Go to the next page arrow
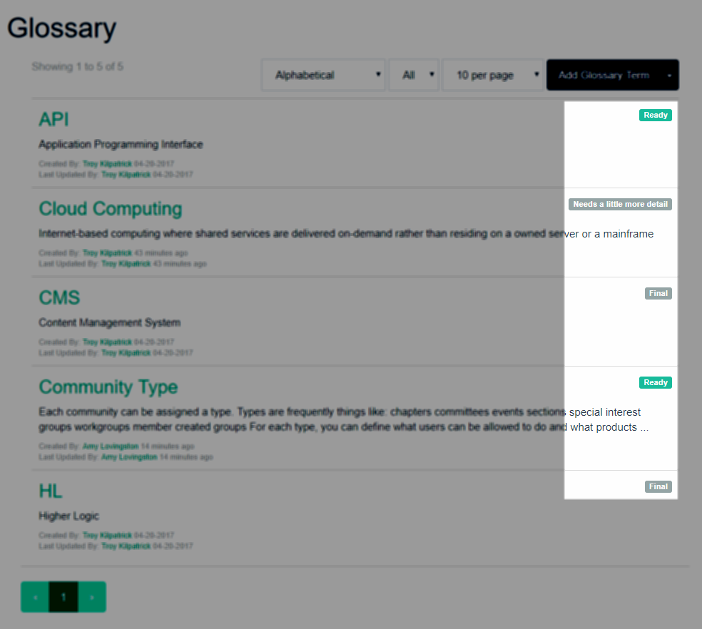This screenshot has height=629, width=702. coord(92,597)
